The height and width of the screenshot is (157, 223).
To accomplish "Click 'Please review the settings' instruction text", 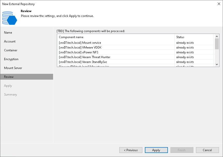I will coord(57,16).
